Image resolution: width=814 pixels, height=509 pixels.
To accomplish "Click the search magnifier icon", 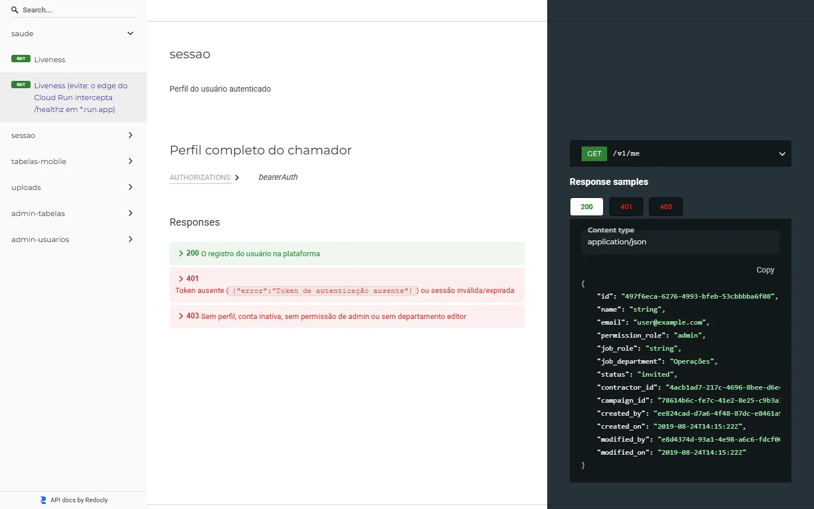I will [15, 10].
